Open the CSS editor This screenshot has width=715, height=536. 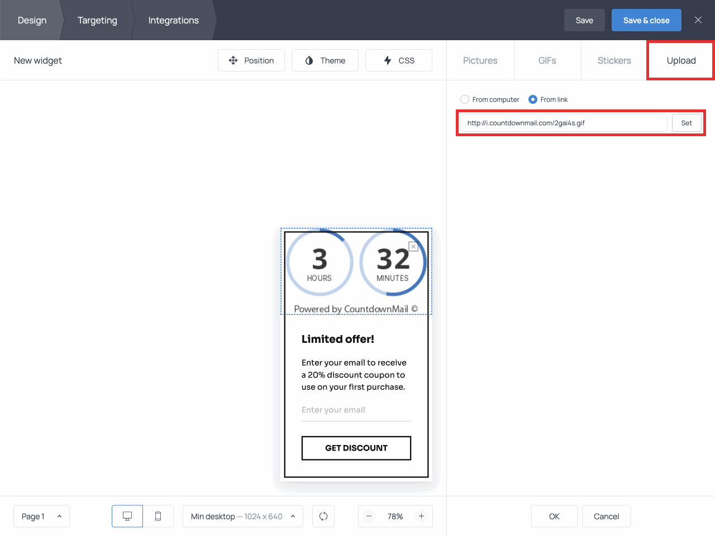398,60
